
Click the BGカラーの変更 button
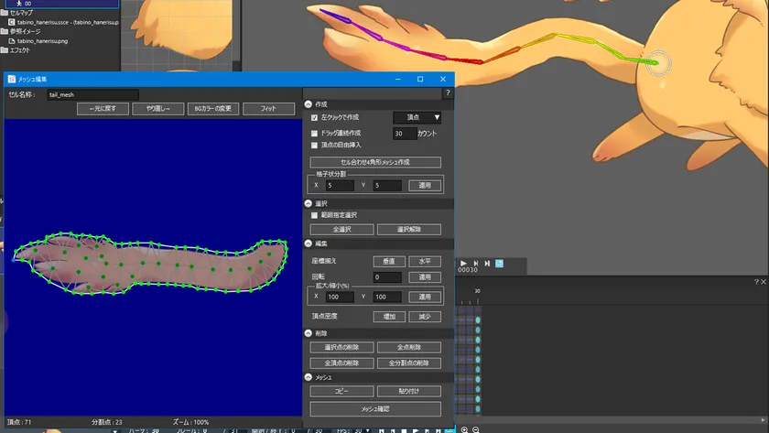(212, 108)
